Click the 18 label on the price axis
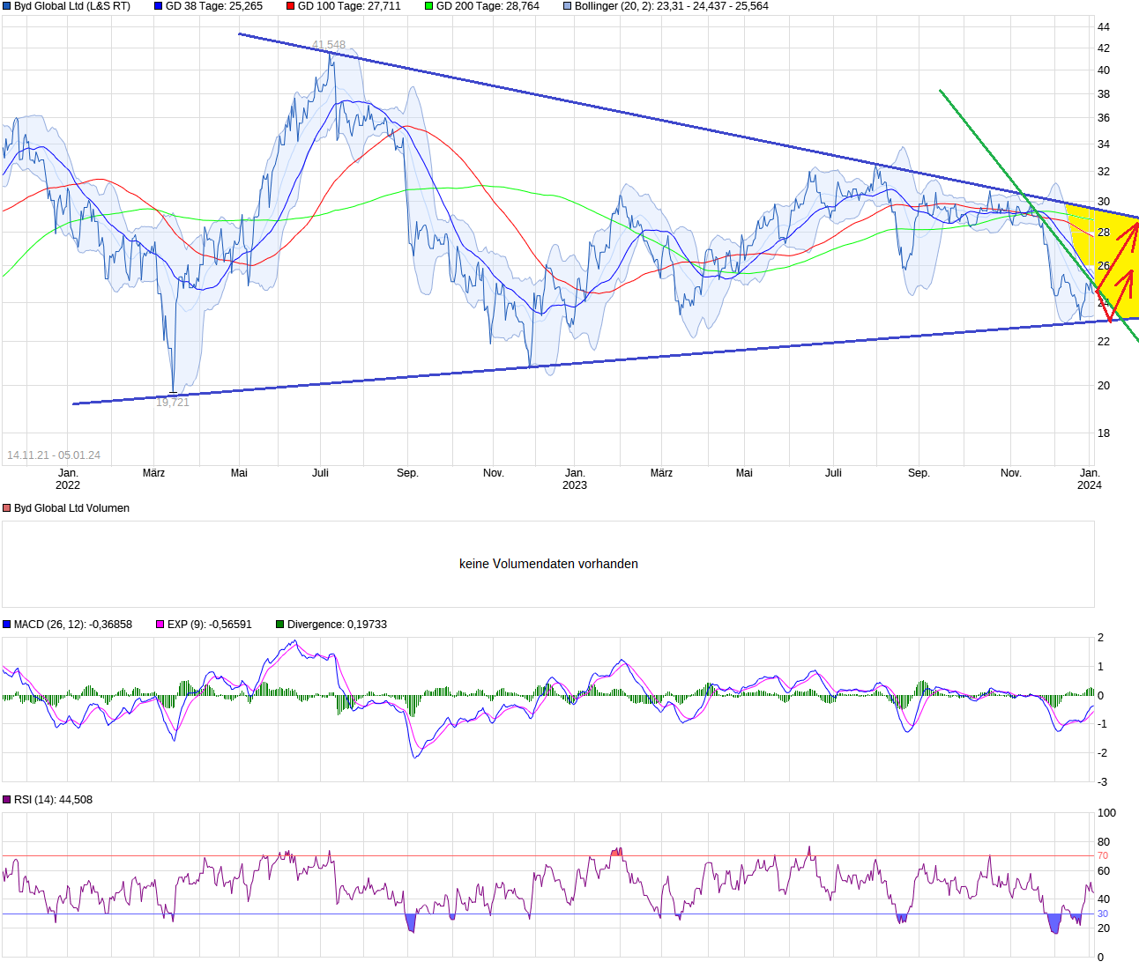The image size is (1139, 969). coord(1104,433)
